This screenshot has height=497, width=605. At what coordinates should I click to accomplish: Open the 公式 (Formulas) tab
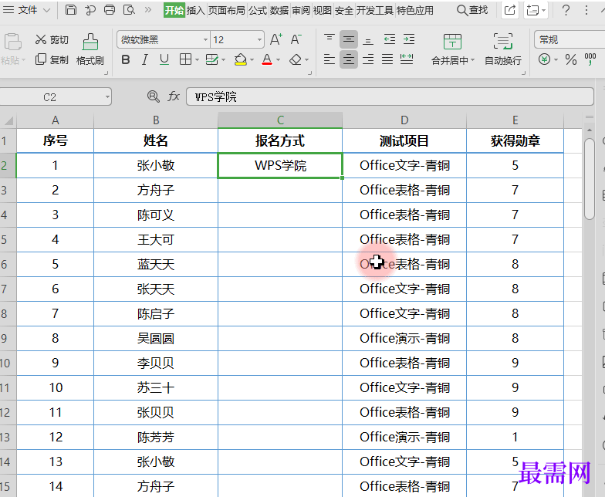tap(257, 10)
